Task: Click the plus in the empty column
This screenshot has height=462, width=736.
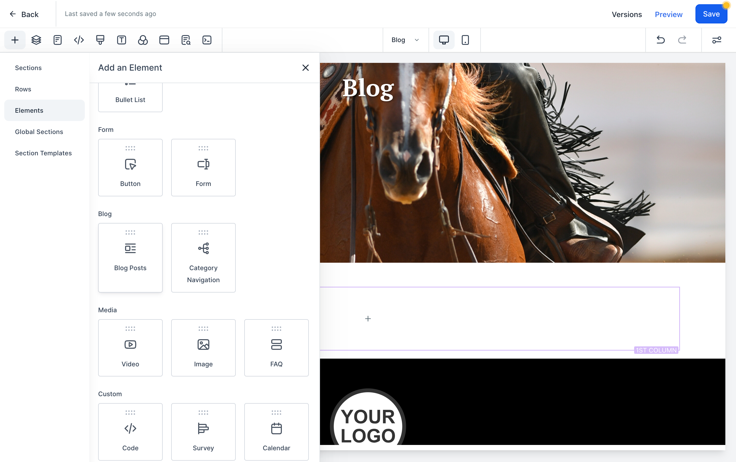Action: coord(368,319)
